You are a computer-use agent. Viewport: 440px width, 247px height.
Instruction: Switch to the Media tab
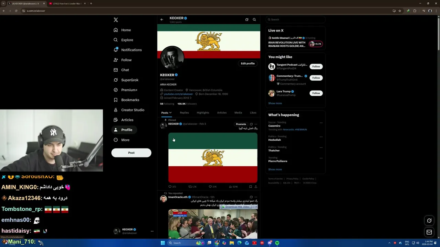238,113
